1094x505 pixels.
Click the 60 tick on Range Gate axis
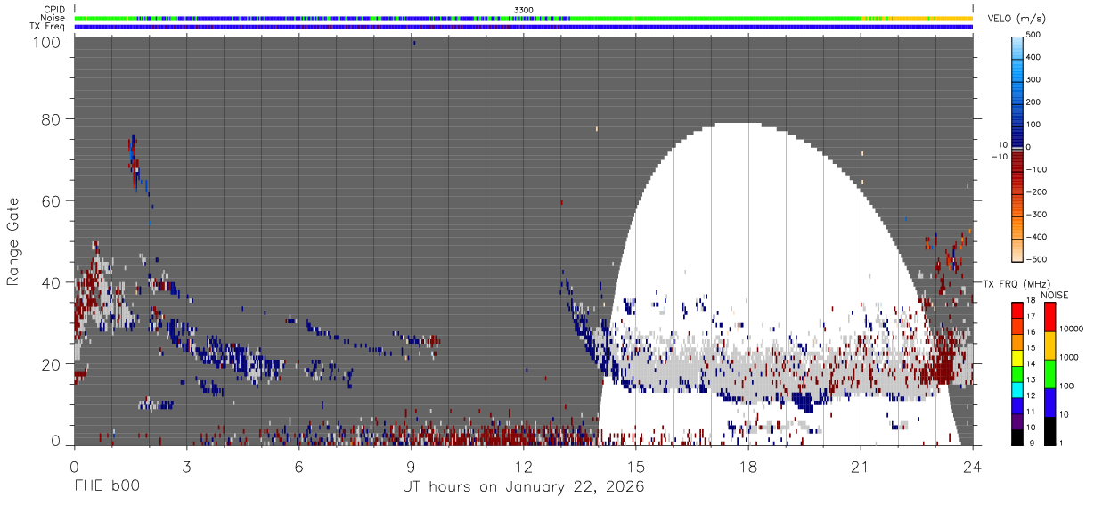(x=53, y=200)
